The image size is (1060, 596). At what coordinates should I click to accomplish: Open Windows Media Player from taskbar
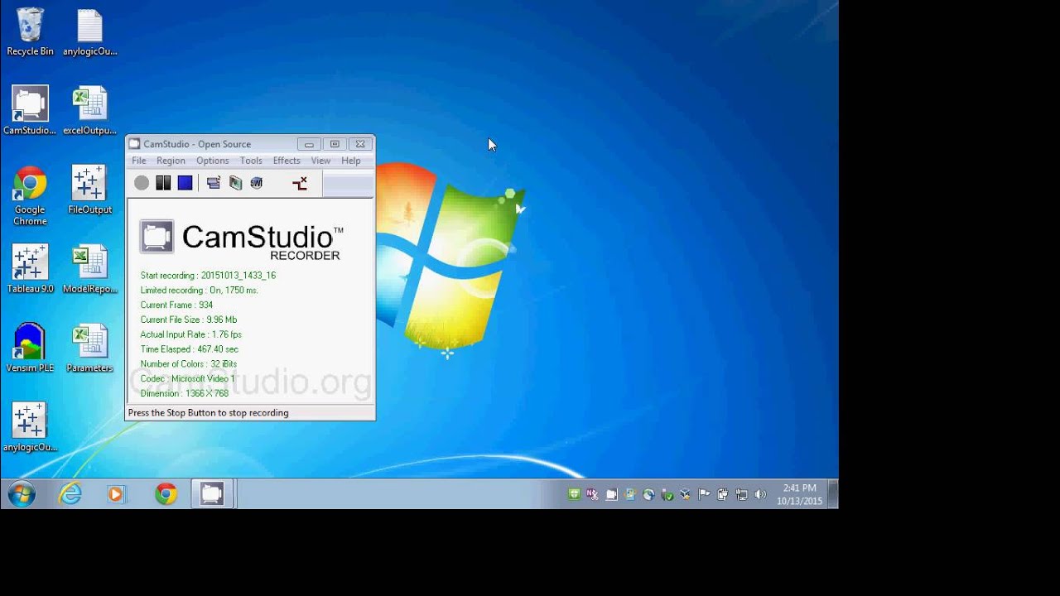tap(116, 494)
